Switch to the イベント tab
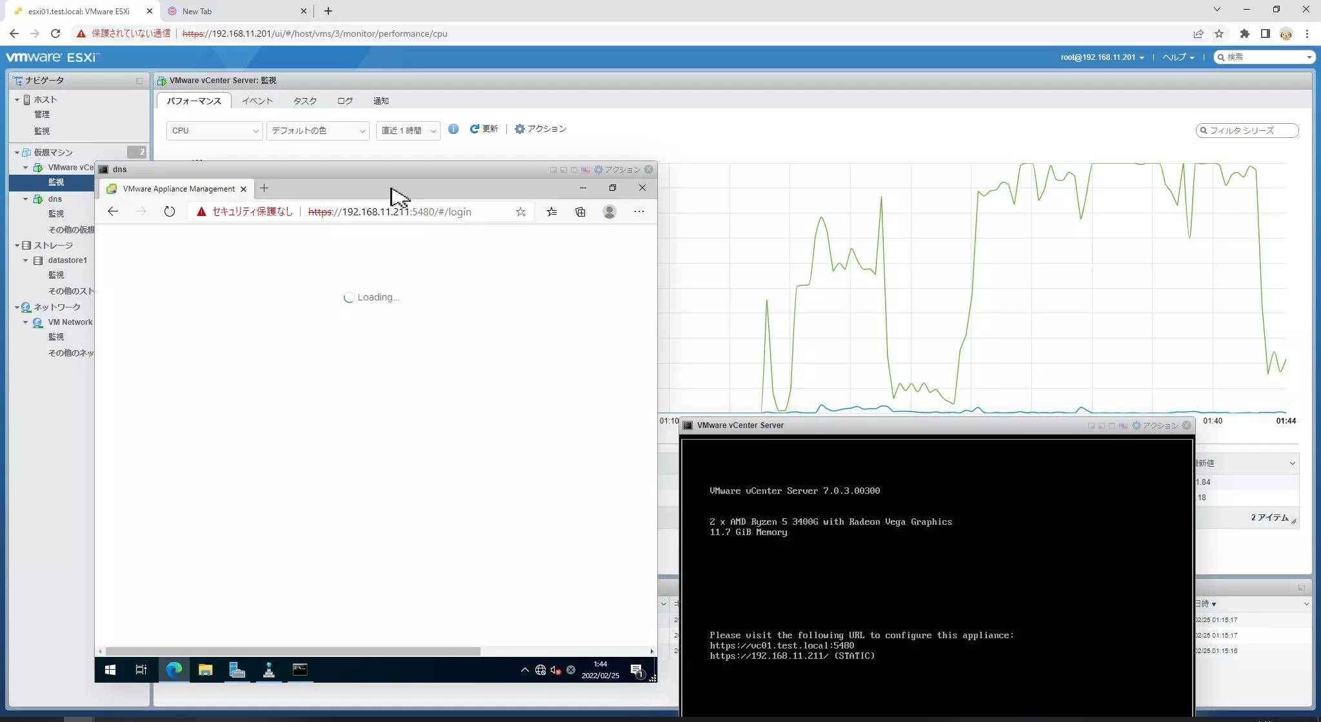Image resolution: width=1321 pixels, height=722 pixels. 257,101
